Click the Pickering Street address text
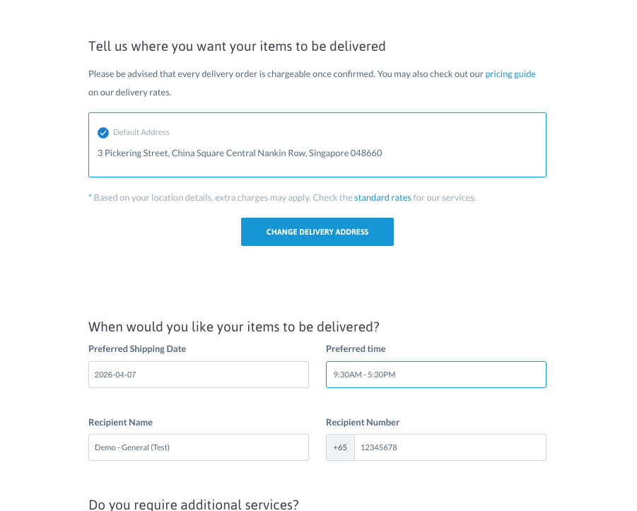The width and height of the screenshot is (637, 511). click(240, 153)
